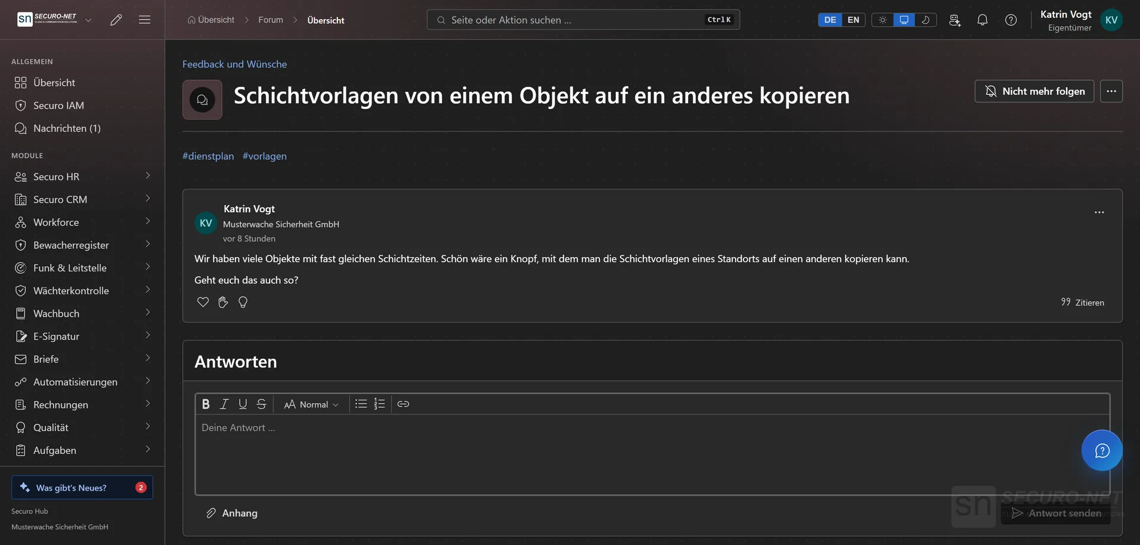Open the help question mark in header

coord(1011,20)
